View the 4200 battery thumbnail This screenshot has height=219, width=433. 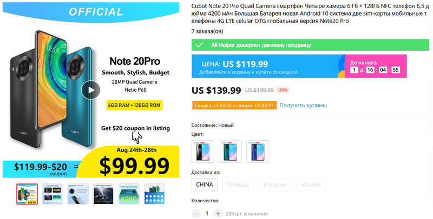coord(129,194)
